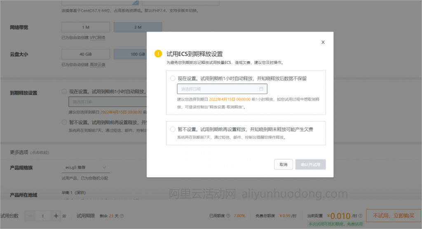Viewport: 422px width, 229px height.
Task: Open the 高效云盘 link
Action: click(x=97, y=65)
